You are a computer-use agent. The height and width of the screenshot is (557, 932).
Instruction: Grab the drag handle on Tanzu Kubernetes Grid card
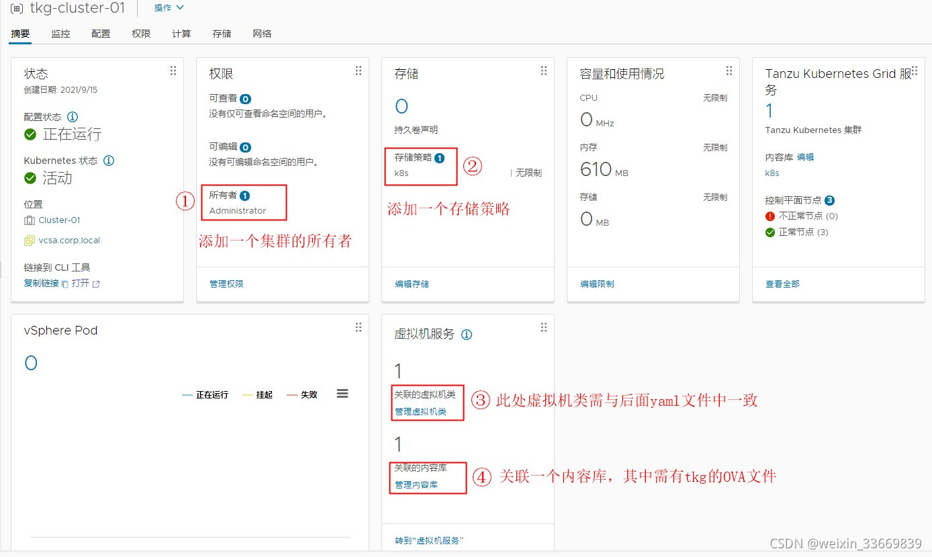tap(914, 71)
